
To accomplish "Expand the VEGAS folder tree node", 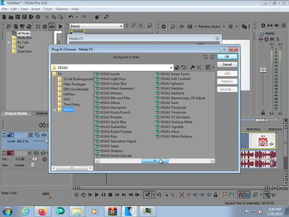I will 54,110.
